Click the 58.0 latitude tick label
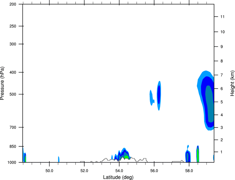This screenshot has width=235, height=180. point(189,171)
